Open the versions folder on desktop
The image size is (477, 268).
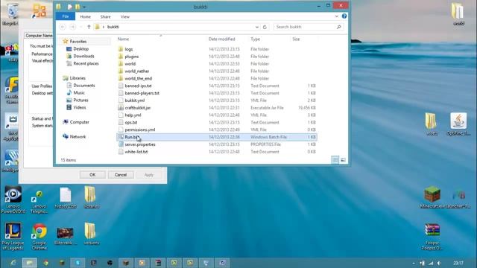[x=91, y=234]
